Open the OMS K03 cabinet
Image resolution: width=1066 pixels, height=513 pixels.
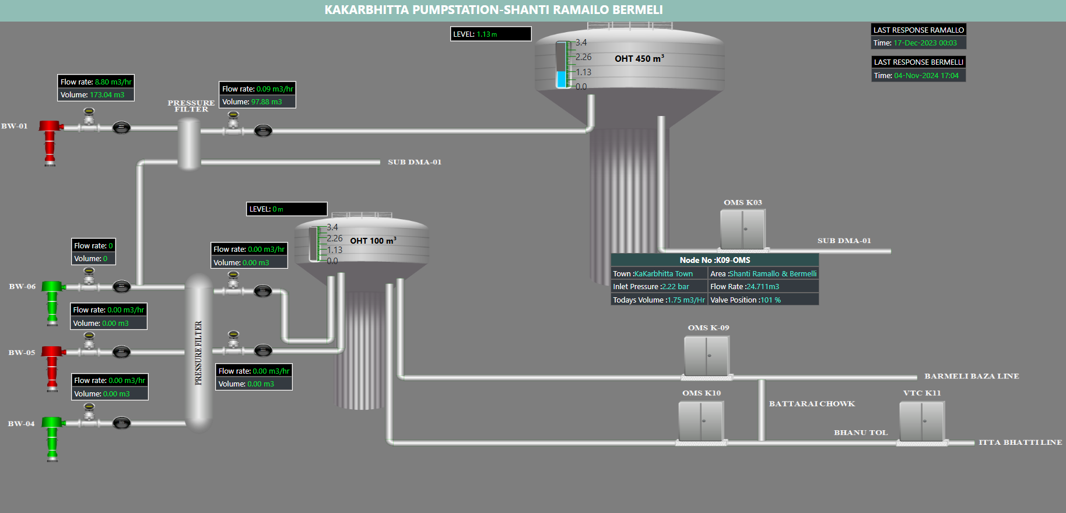tap(742, 230)
